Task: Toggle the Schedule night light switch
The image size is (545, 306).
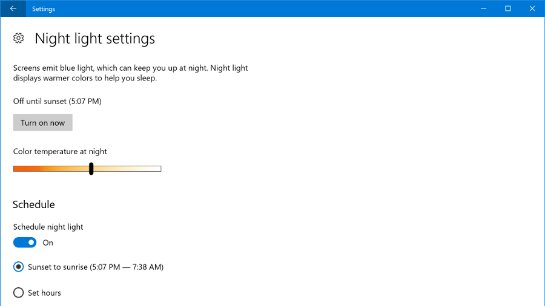Action: [x=25, y=243]
